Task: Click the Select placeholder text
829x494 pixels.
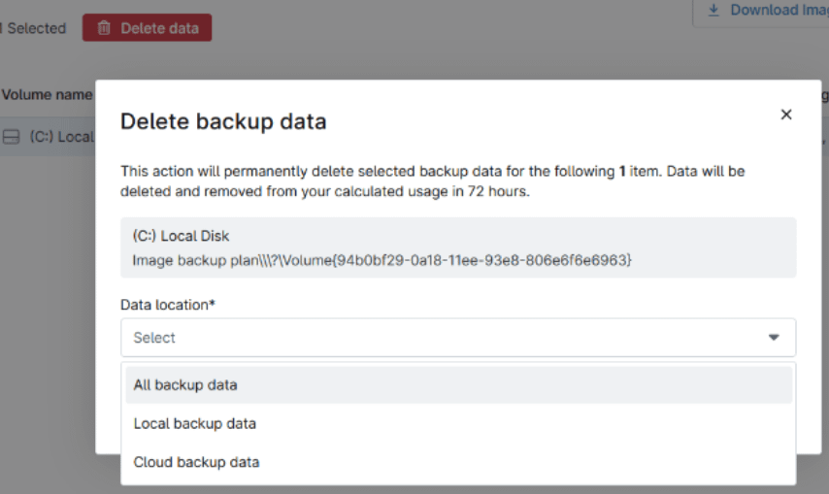Action: (154, 338)
